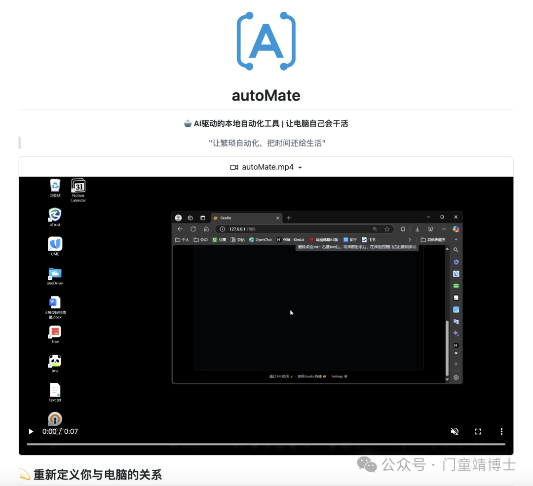
Task: Open a new browser tab
Action: 289,218
